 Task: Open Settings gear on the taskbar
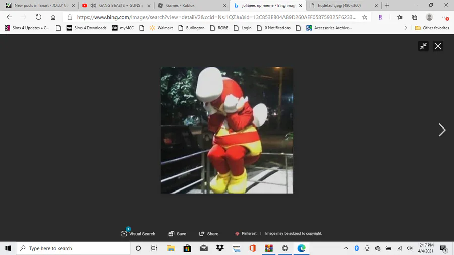(285, 248)
